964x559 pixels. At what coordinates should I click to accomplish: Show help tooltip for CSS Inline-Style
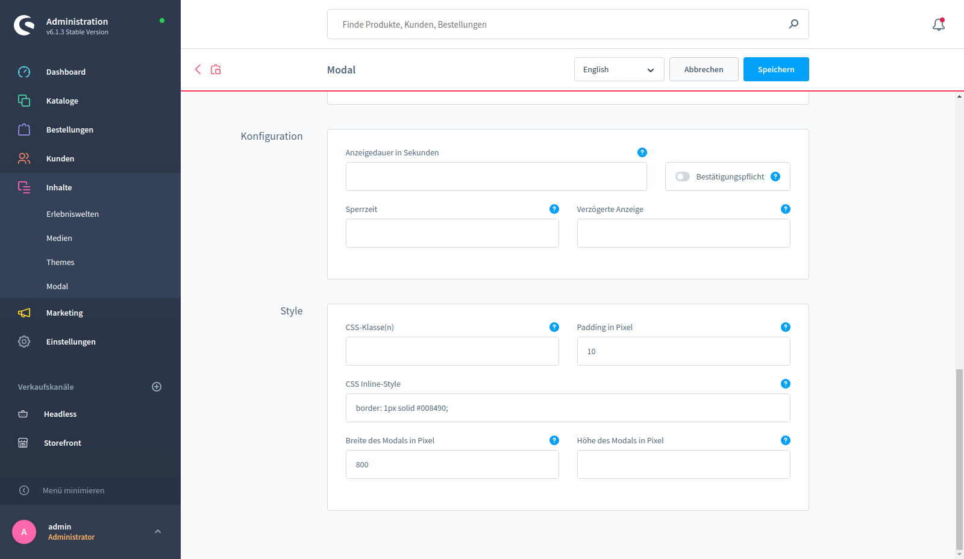[785, 384]
